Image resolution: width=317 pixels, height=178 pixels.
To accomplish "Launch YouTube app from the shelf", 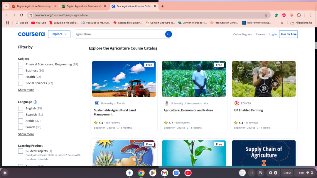I will pos(188,173).
